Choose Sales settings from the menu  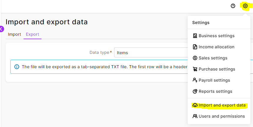213,58
